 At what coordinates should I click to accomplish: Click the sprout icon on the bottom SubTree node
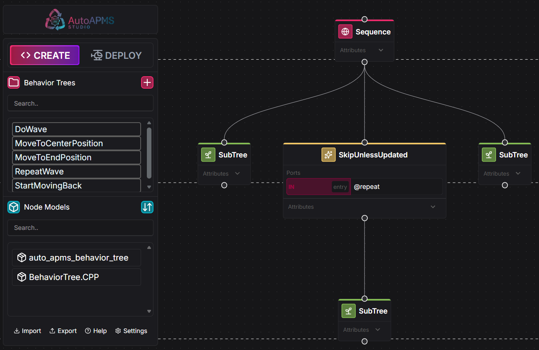pos(348,311)
